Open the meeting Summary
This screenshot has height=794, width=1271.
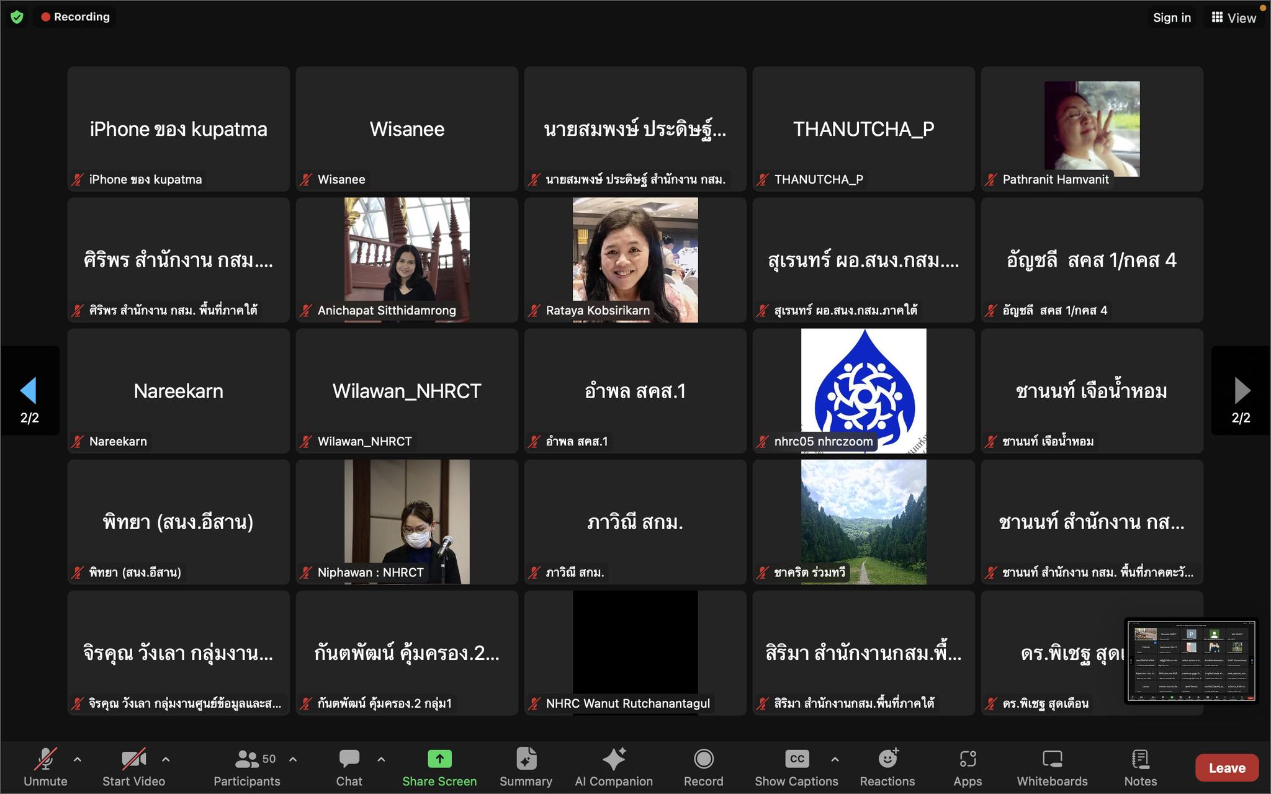coord(526,767)
